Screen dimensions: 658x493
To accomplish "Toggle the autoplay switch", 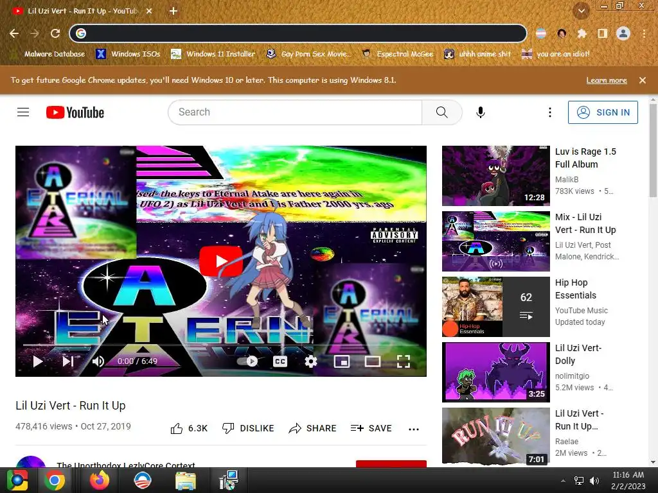I will 247,361.
